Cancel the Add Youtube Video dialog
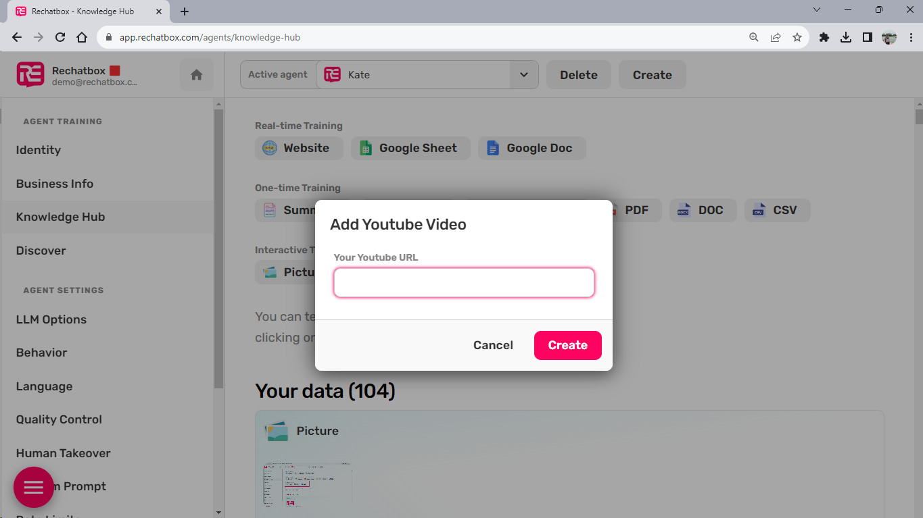Viewport: 923px width, 518px height. (493, 345)
